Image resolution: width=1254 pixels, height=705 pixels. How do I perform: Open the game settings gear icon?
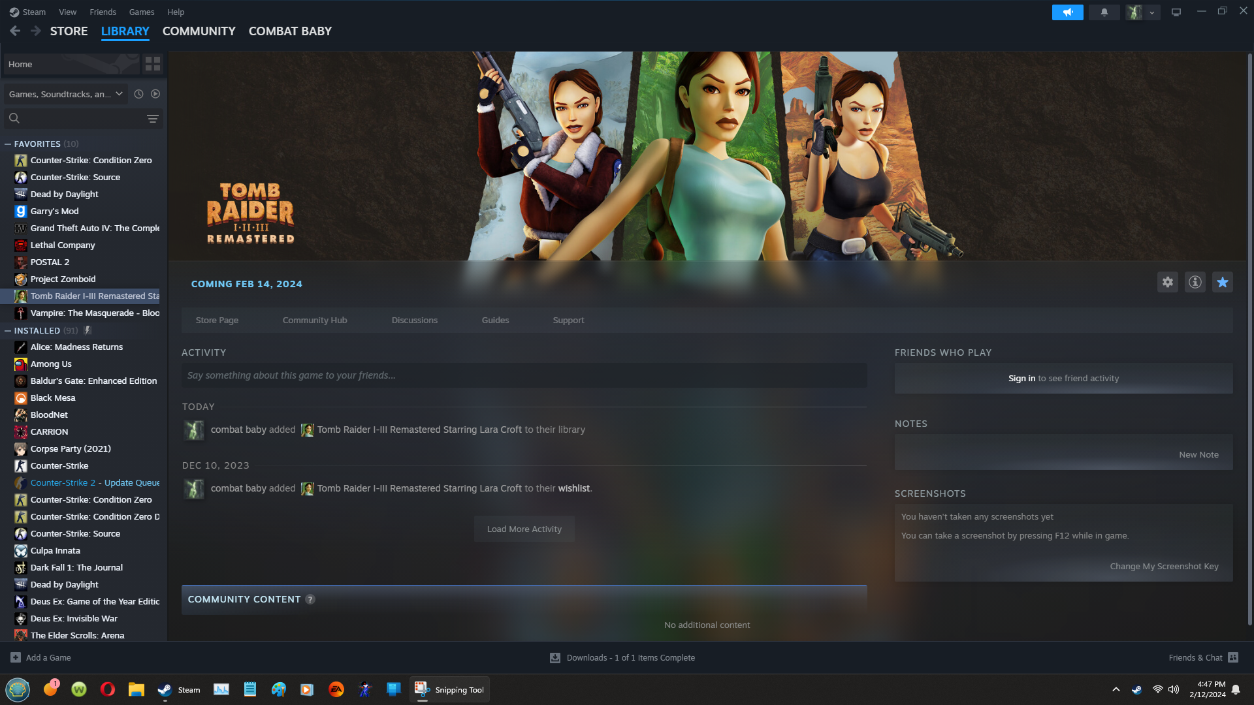pyautogui.click(x=1167, y=282)
